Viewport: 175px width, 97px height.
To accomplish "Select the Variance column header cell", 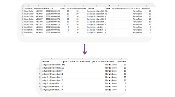I will point(83,8).
